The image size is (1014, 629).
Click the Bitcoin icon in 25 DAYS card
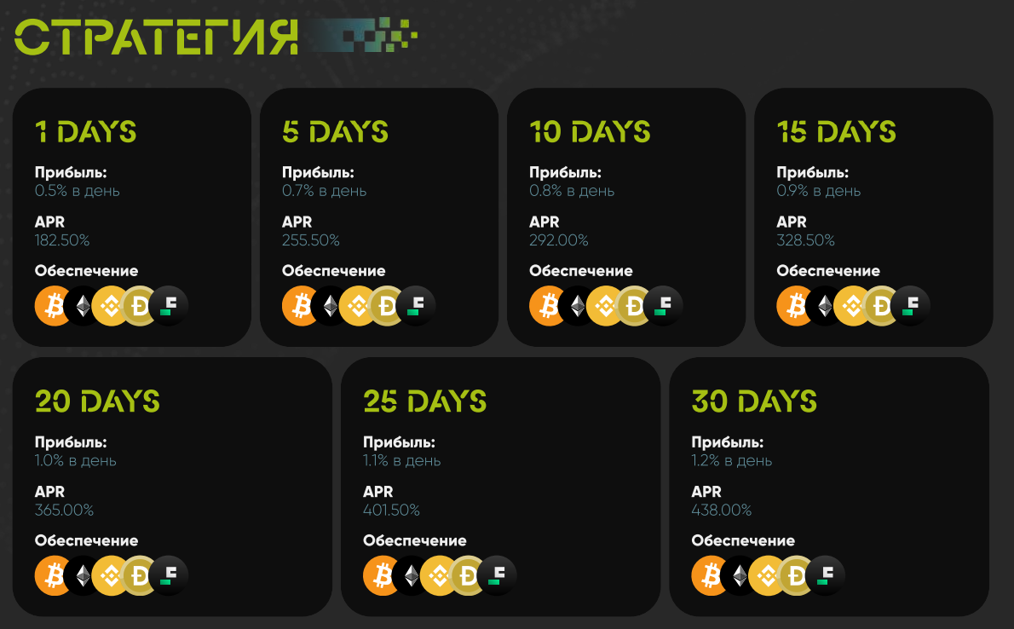tap(380, 575)
